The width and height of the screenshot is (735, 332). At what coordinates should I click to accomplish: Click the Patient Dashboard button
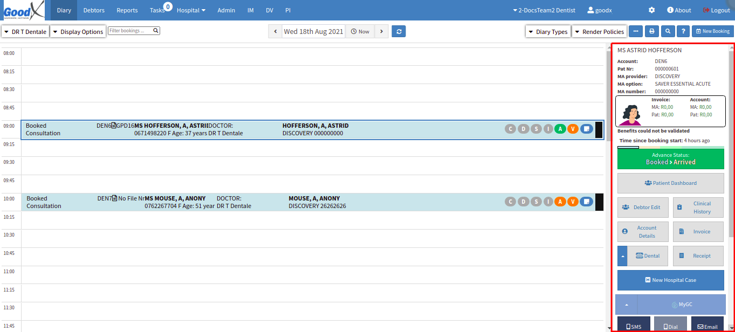670,183
